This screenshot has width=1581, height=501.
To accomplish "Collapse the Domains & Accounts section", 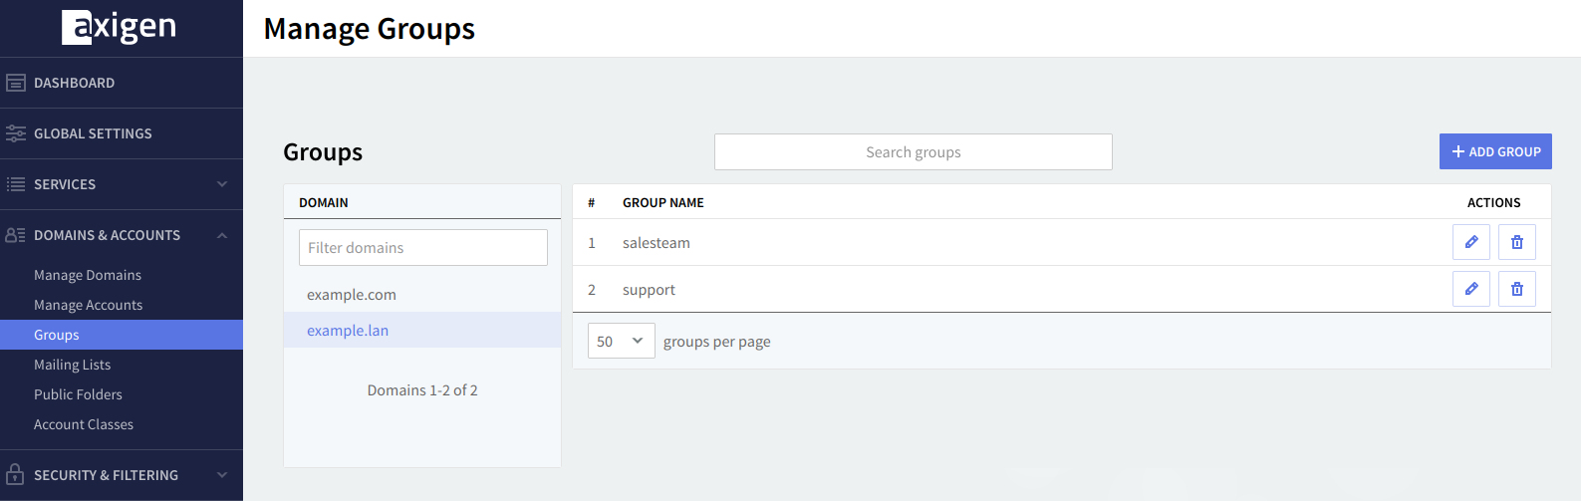I will pos(222,235).
